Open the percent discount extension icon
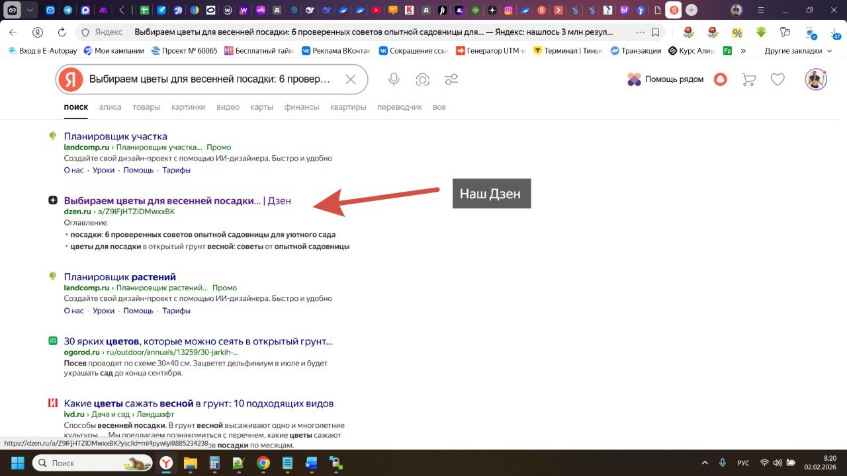This screenshot has width=847, height=476. 736,32
